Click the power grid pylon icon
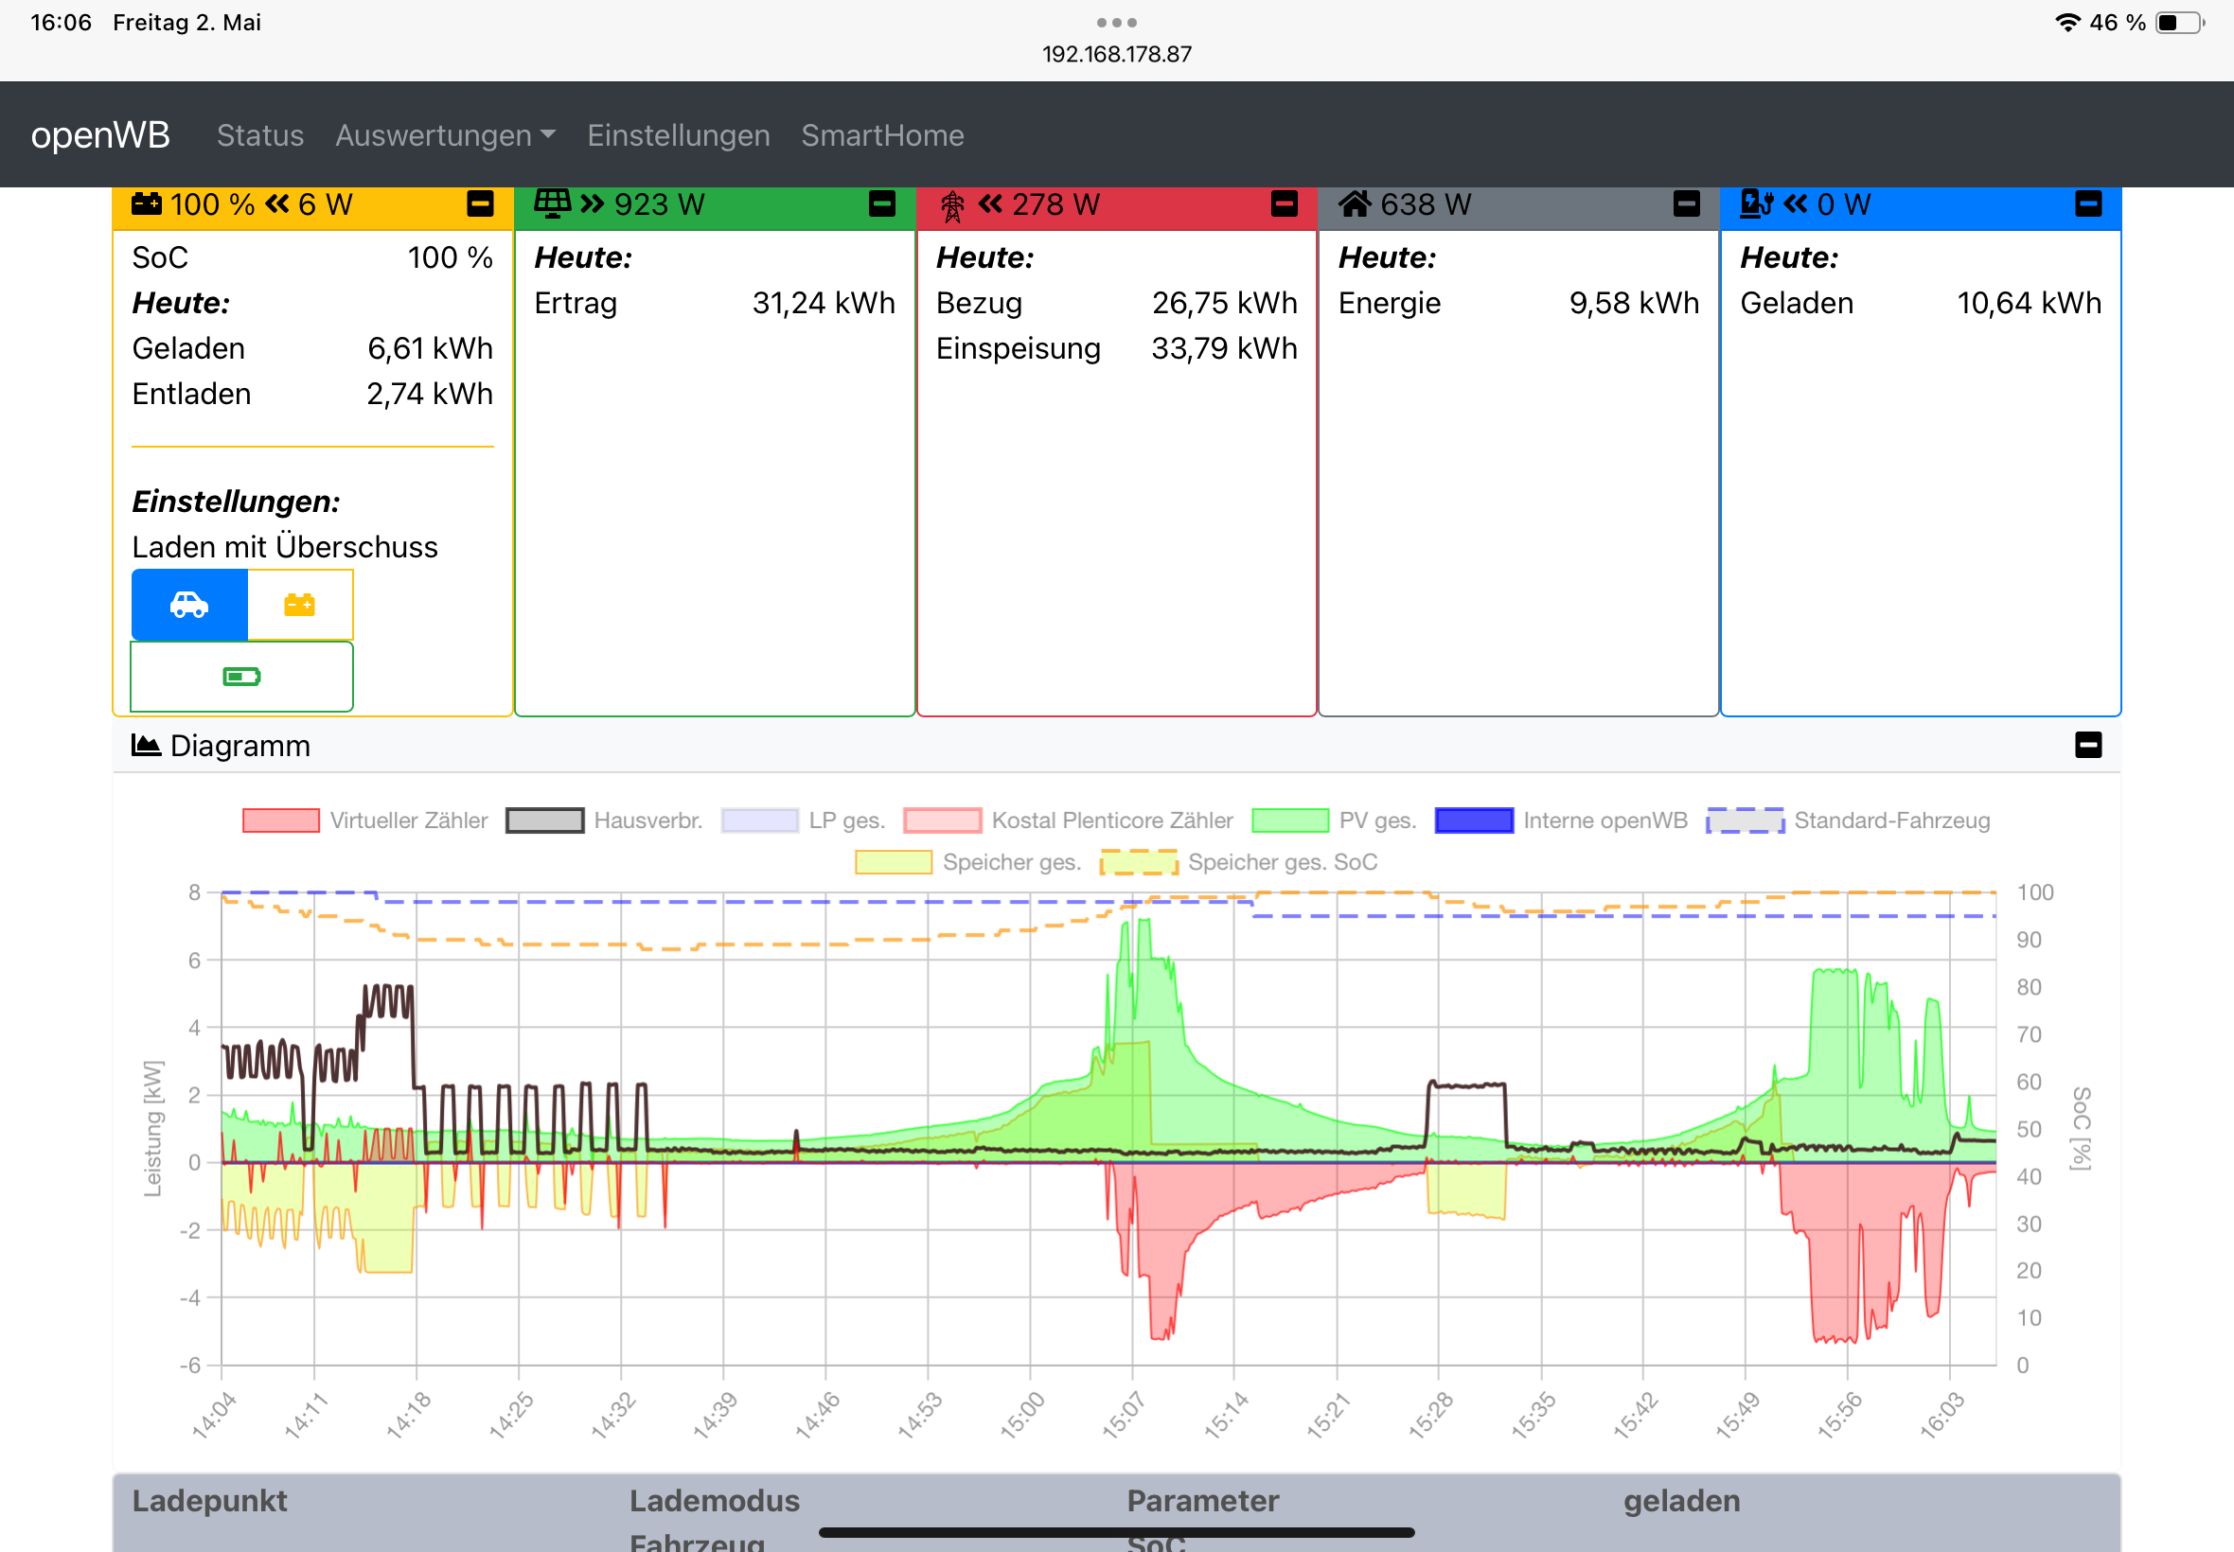This screenshot has width=2234, height=1552. point(952,205)
